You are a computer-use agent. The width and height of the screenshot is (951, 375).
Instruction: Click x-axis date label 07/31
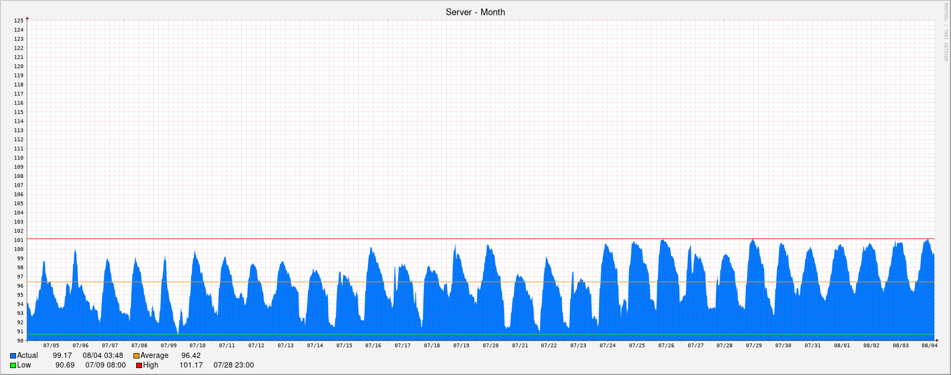[813, 346]
